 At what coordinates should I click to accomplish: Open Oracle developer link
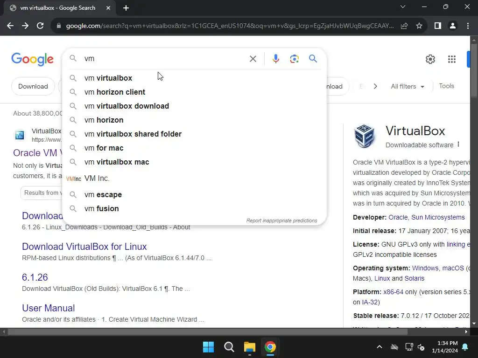click(x=398, y=217)
